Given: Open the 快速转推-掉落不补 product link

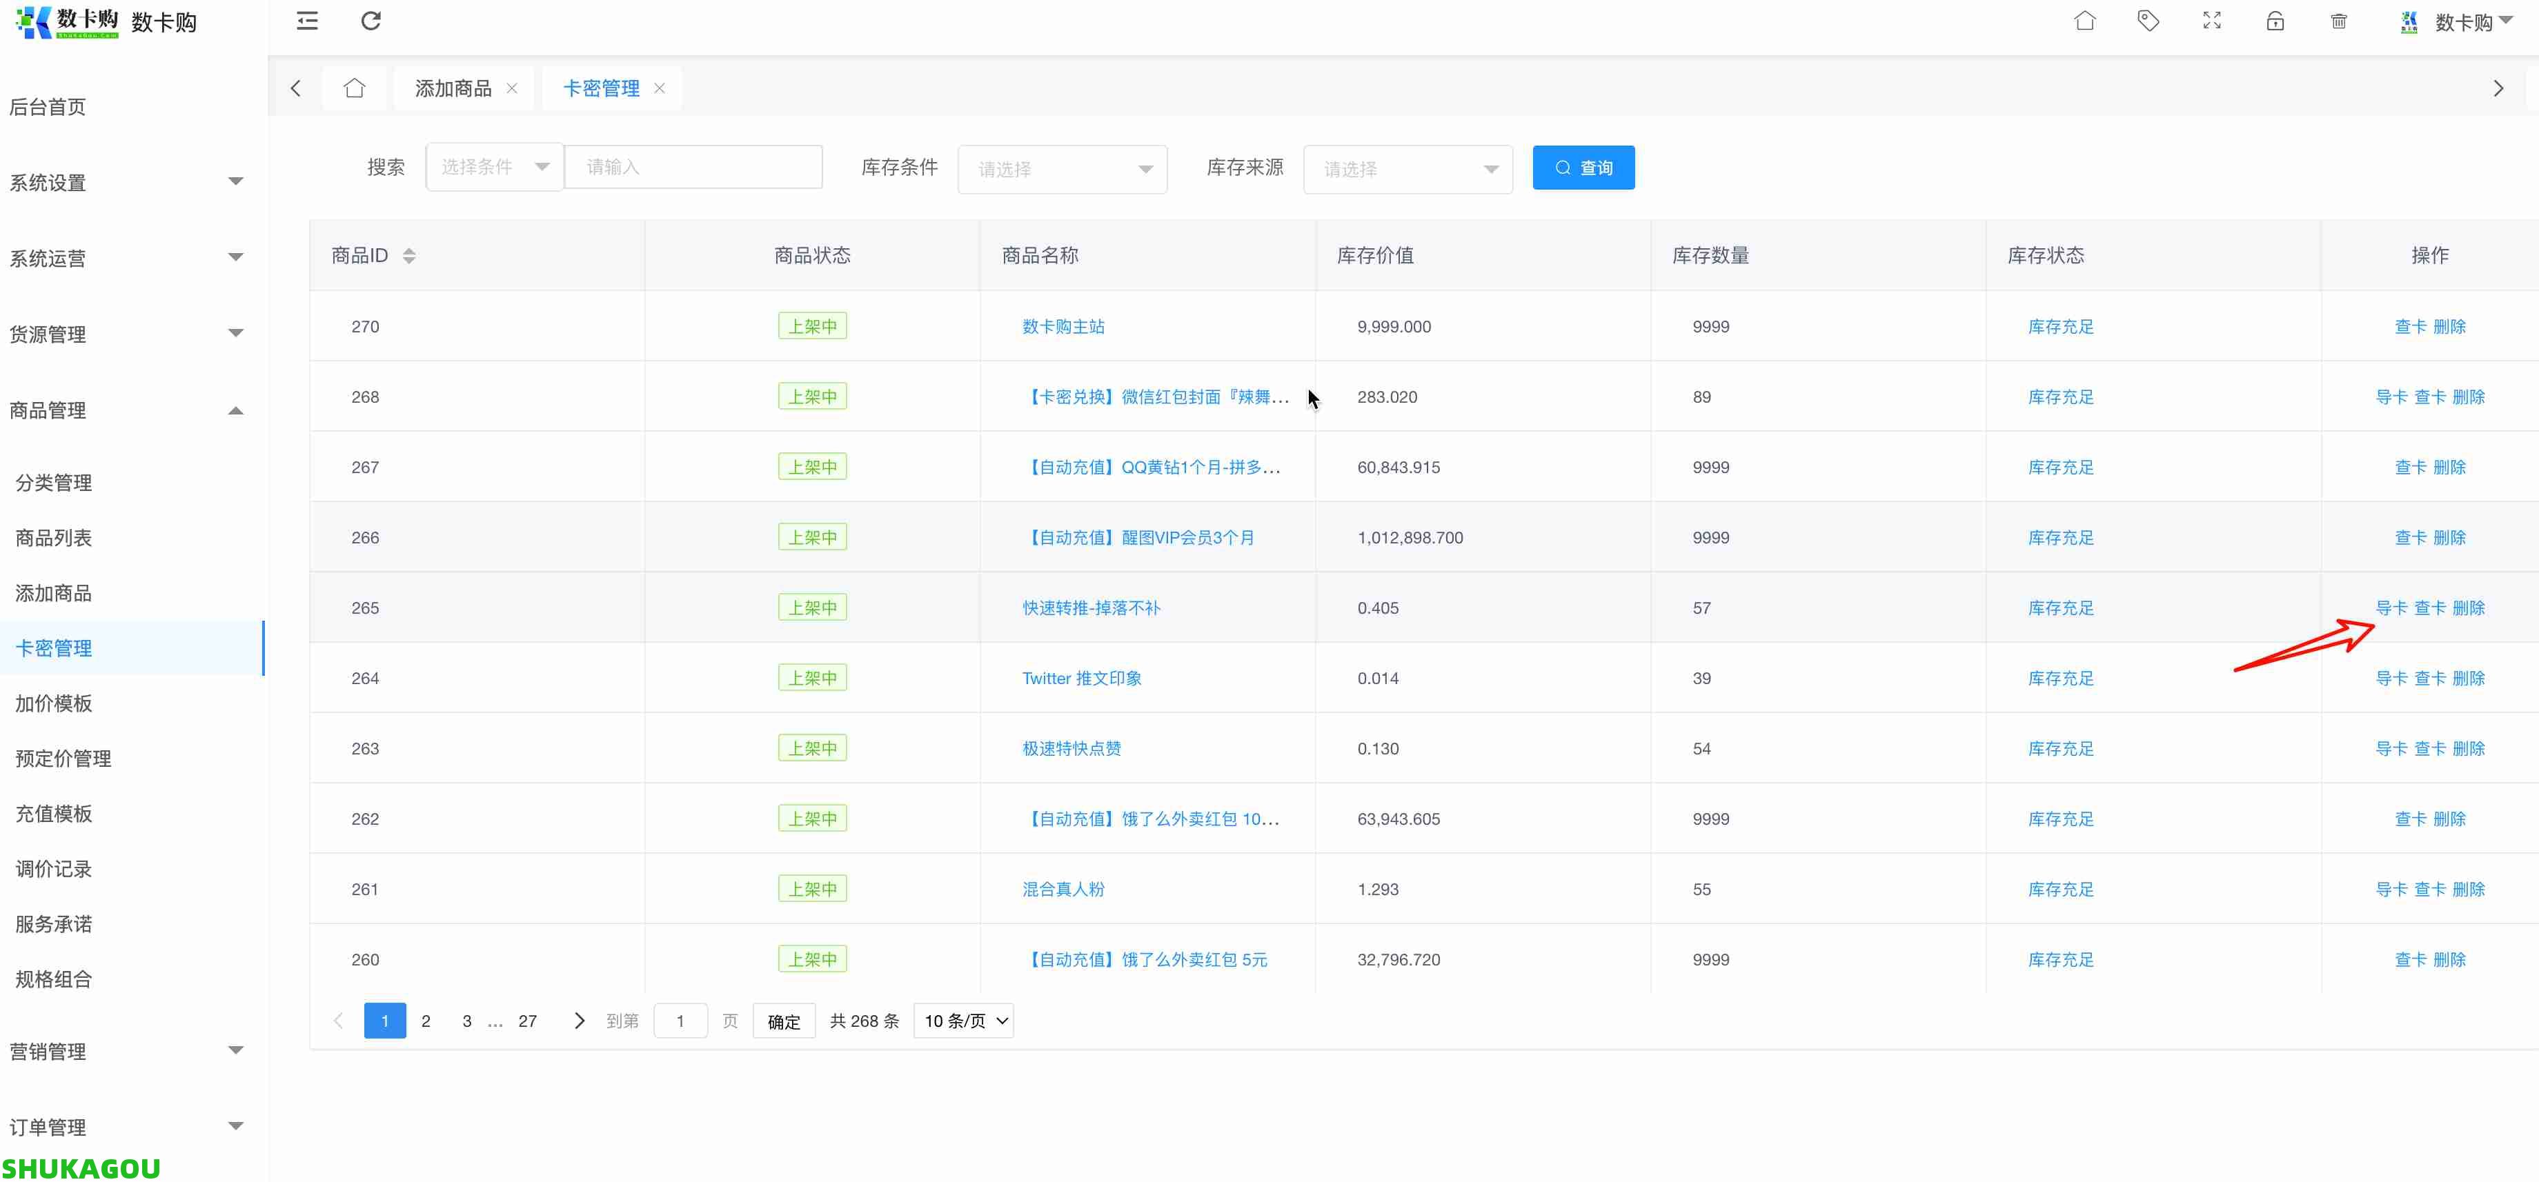Looking at the screenshot, I should (x=1090, y=608).
